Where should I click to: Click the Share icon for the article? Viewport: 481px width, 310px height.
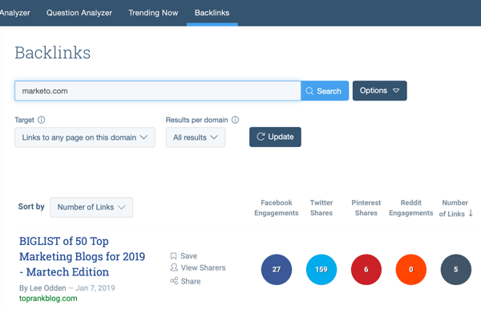(174, 281)
